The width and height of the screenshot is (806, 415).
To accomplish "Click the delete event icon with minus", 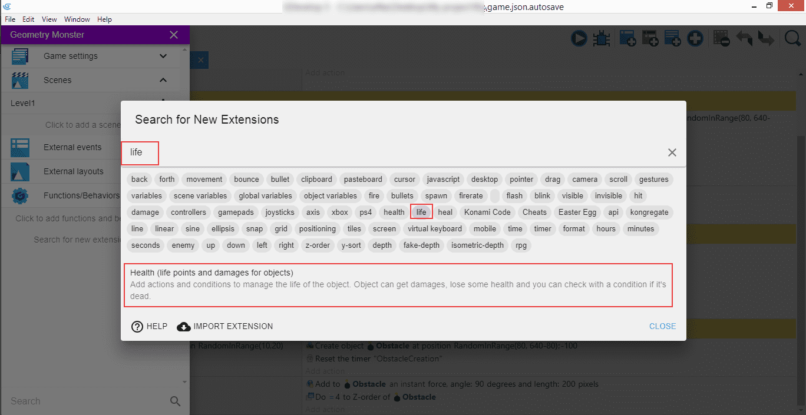I will pyautogui.click(x=721, y=39).
